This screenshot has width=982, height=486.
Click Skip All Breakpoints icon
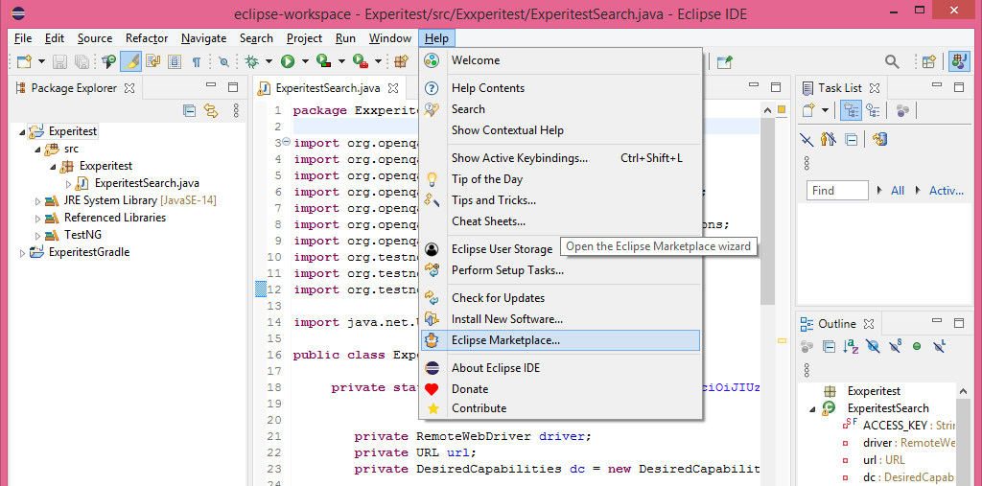[223, 61]
